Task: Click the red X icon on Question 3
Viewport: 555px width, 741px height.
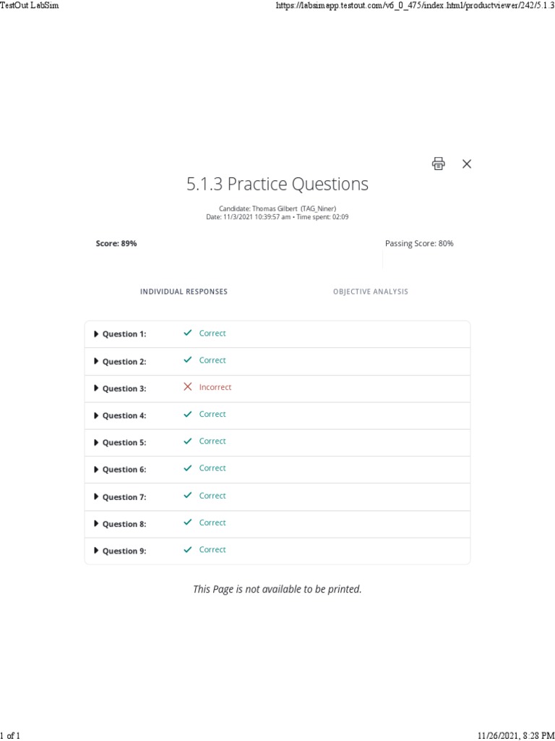Action: click(x=188, y=387)
